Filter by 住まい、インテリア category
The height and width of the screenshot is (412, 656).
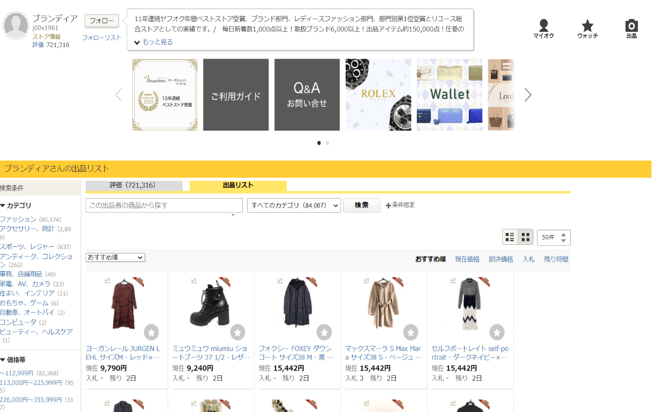[27, 293]
